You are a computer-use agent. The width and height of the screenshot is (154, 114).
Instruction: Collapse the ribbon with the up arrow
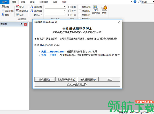[132, 2]
